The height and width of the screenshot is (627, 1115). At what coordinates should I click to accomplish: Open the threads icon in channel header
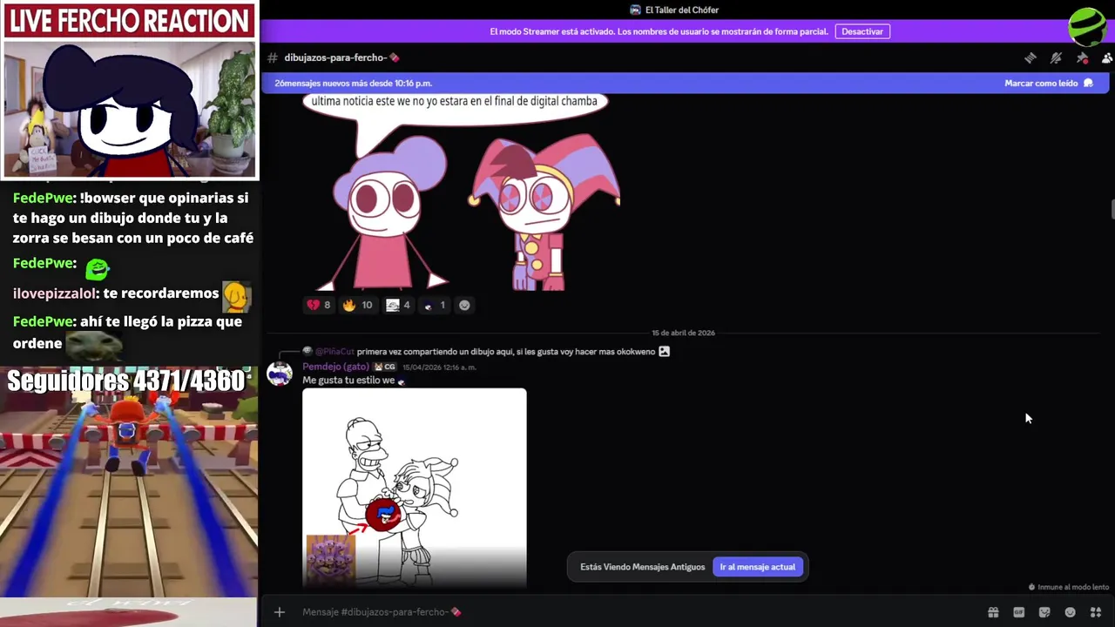(1031, 57)
